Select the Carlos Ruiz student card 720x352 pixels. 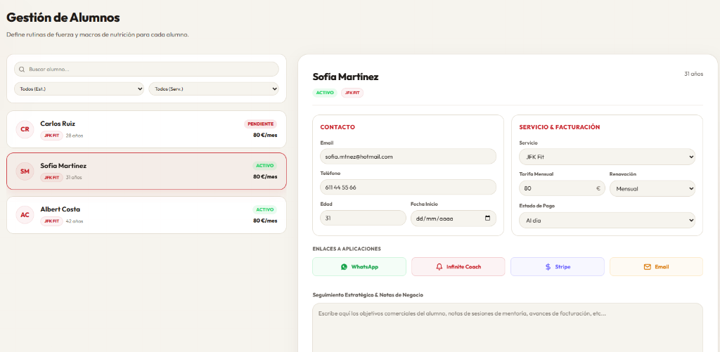pos(146,129)
